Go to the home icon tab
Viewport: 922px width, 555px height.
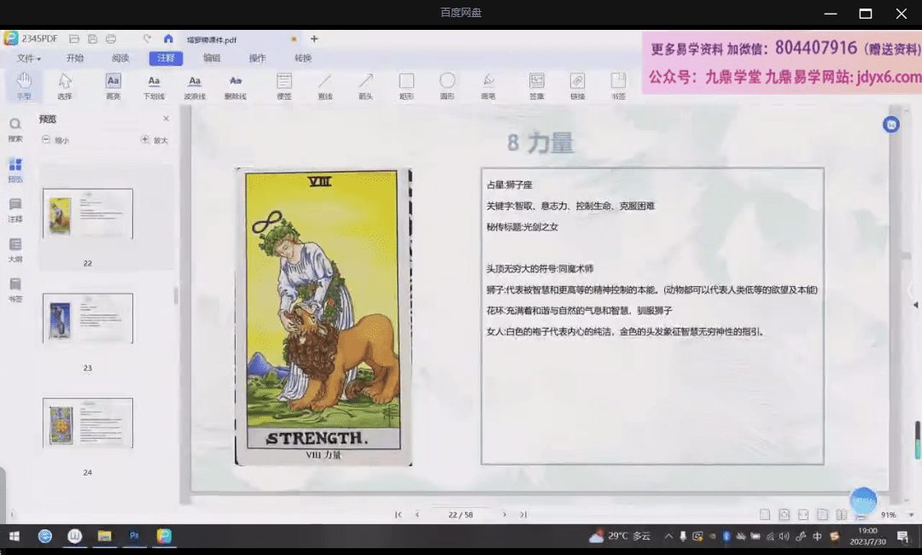tap(168, 38)
